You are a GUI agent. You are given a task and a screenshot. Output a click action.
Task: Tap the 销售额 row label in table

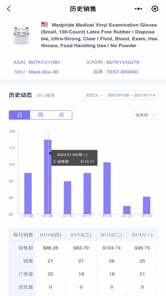coord(26,248)
